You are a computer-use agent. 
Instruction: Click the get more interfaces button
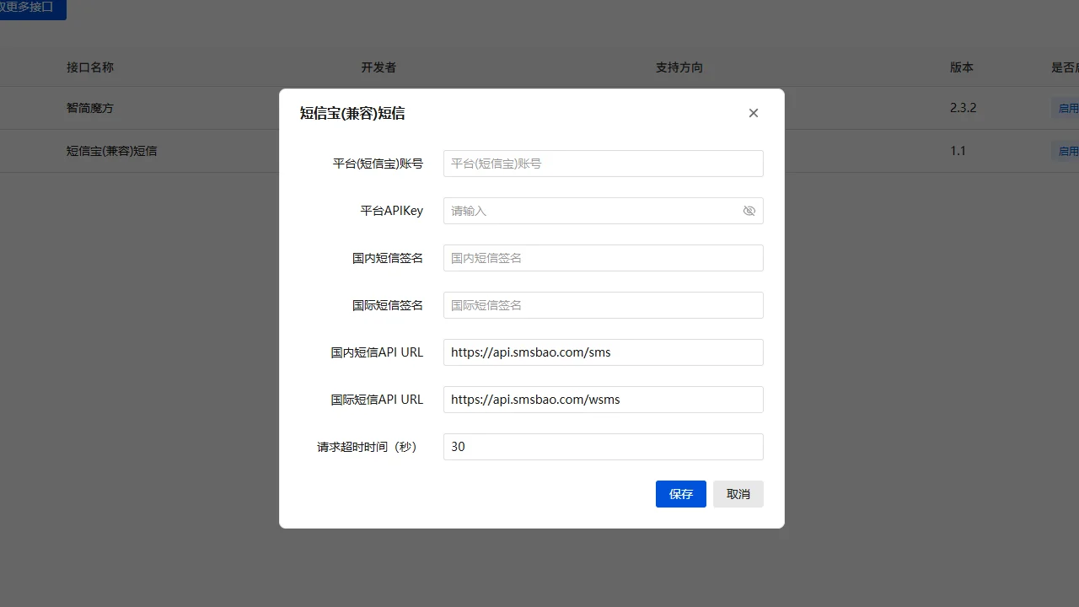[33, 8]
